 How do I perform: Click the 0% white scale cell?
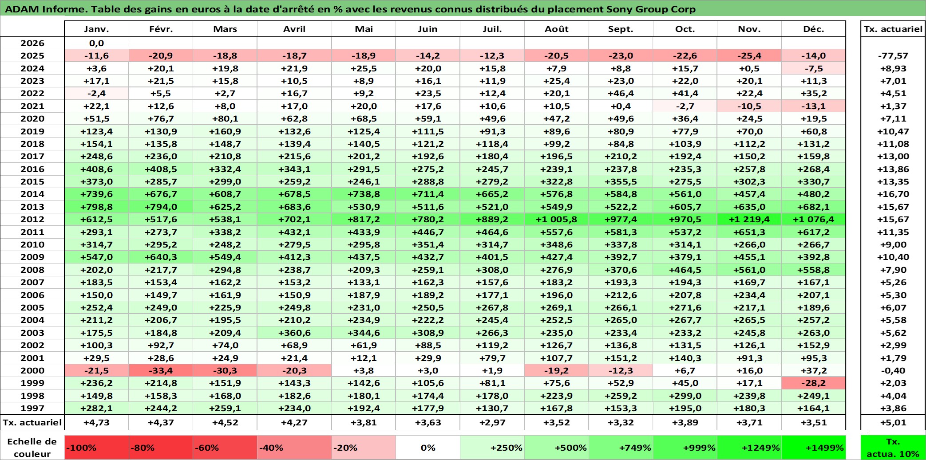(x=428, y=447)
